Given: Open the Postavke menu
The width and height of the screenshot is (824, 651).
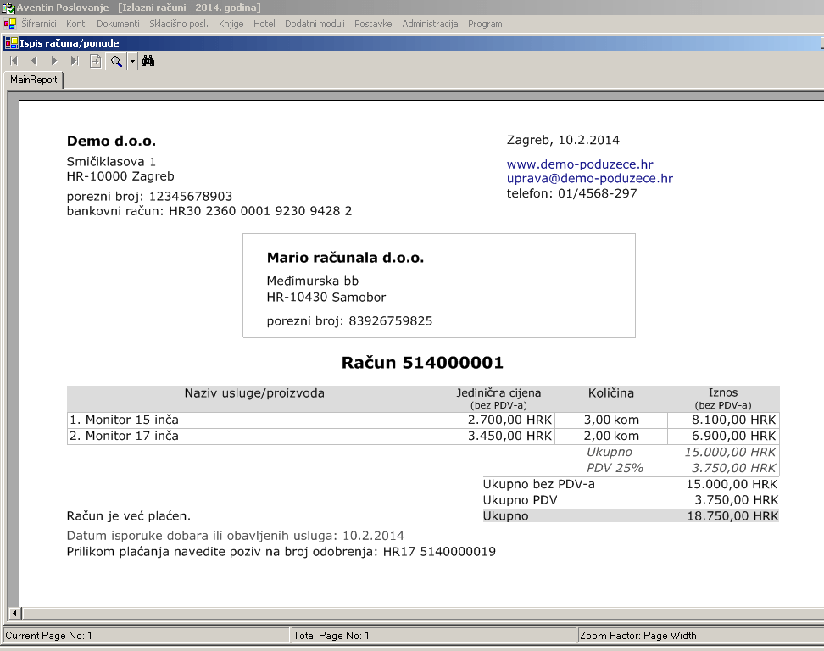Looking at the screenshot, I should pos(373,24).
